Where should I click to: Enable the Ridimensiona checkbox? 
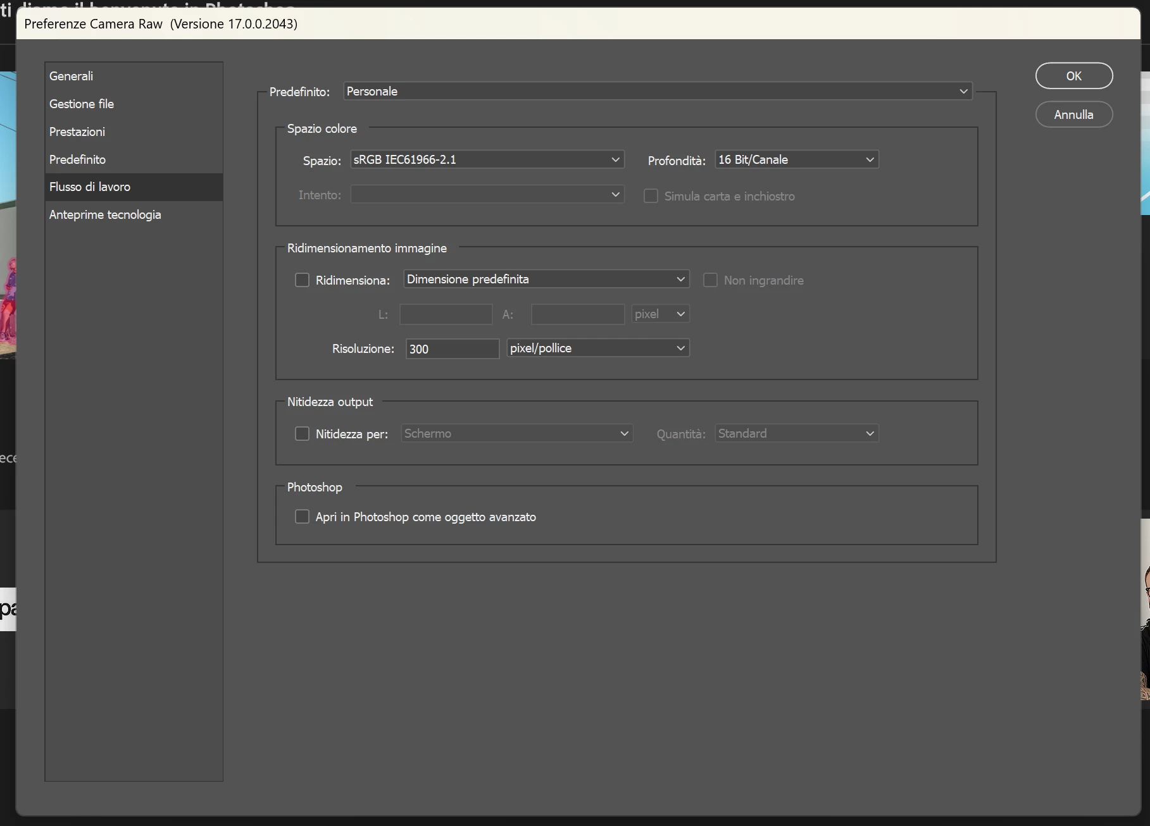coord(302,280)
